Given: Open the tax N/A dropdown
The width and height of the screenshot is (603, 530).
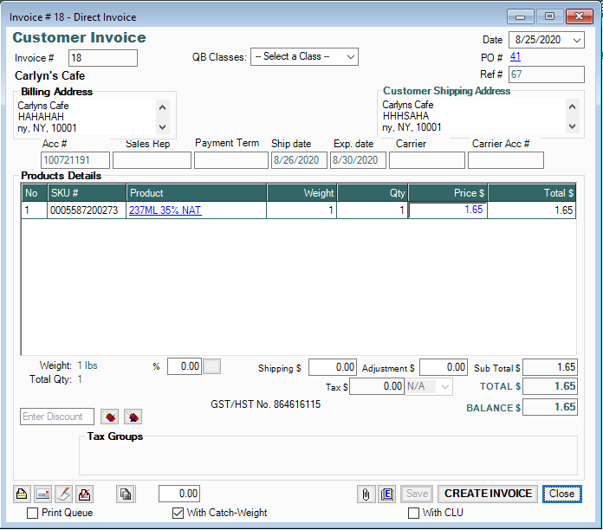Looking at the screenshot, I should coord(429,387).
